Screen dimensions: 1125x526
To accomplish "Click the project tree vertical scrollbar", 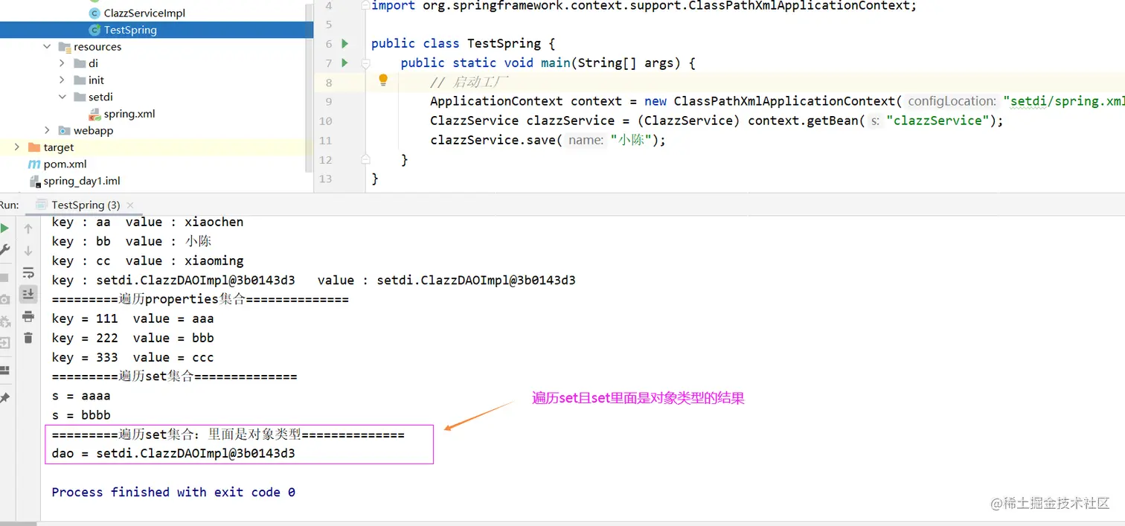I will pos(310,87).
